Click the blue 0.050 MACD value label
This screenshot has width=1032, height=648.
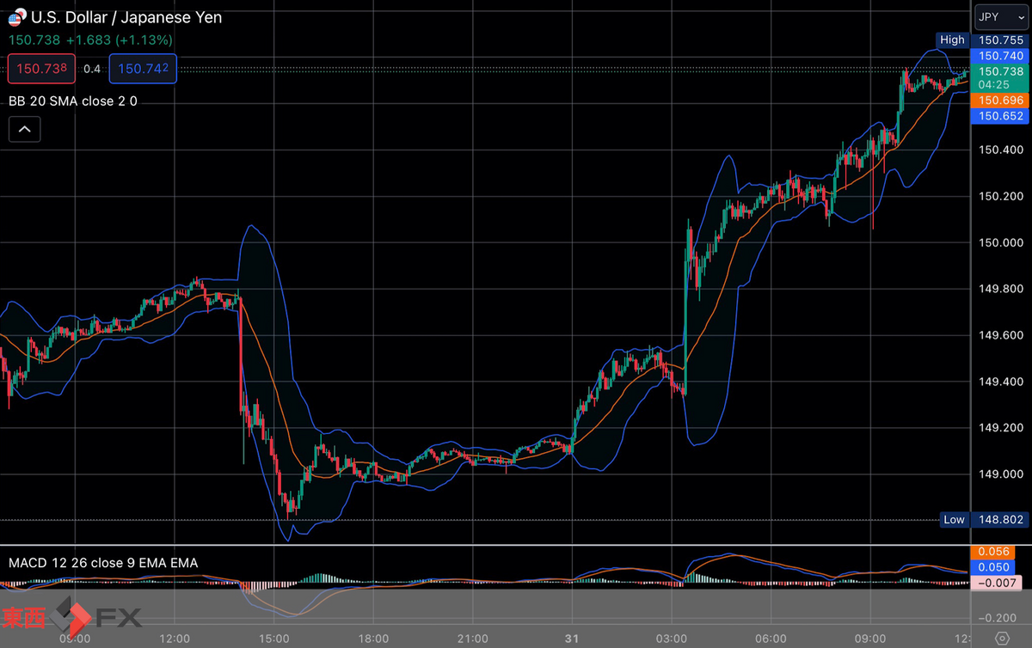(x=998, y=567)
